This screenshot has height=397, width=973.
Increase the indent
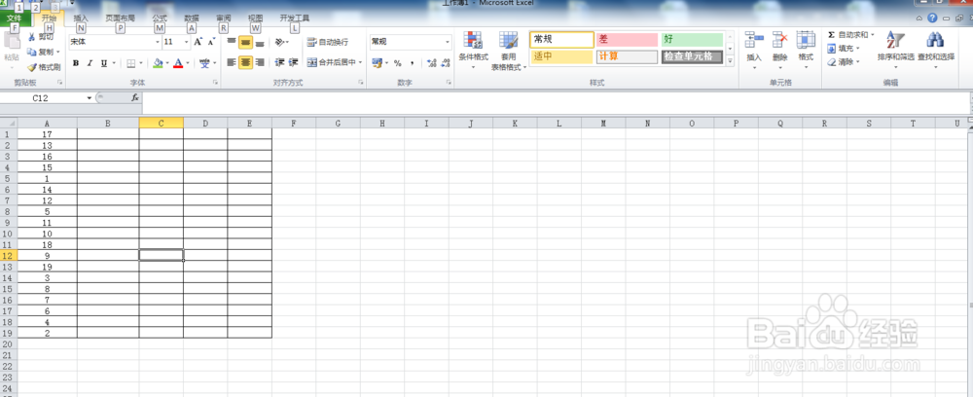[x=294, y=62]
